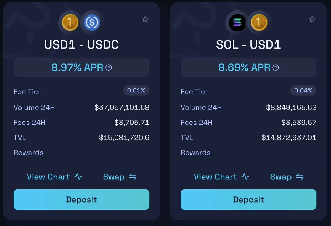
Task: Click the blue USDC token icon
Action: tap(92, 22)
